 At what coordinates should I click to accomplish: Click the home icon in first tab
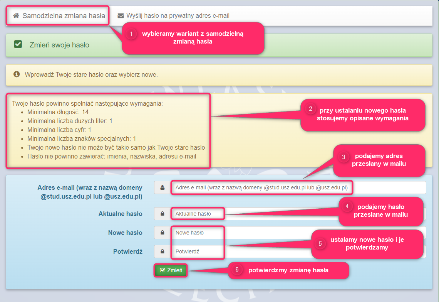[x=16, y=16]
